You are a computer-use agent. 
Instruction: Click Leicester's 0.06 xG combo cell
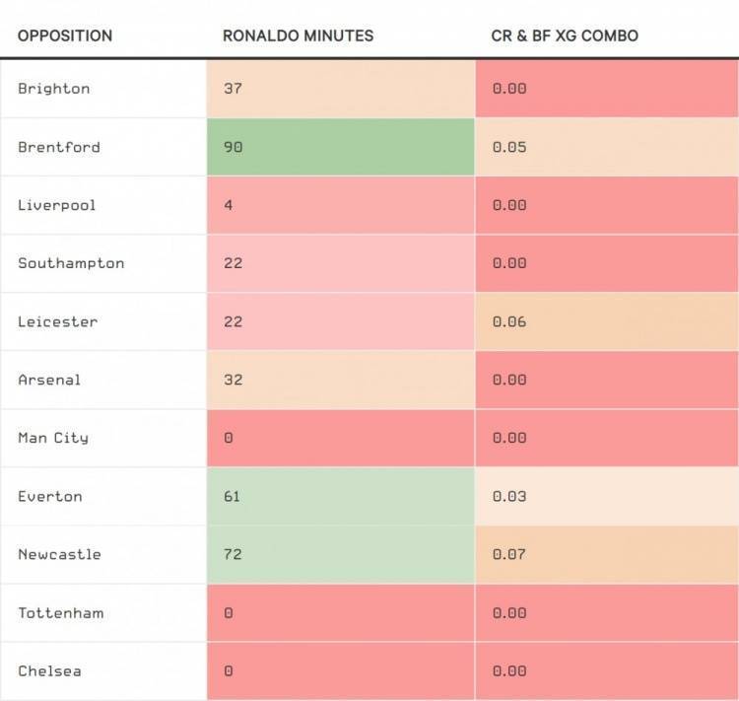(x=606, y=321)
